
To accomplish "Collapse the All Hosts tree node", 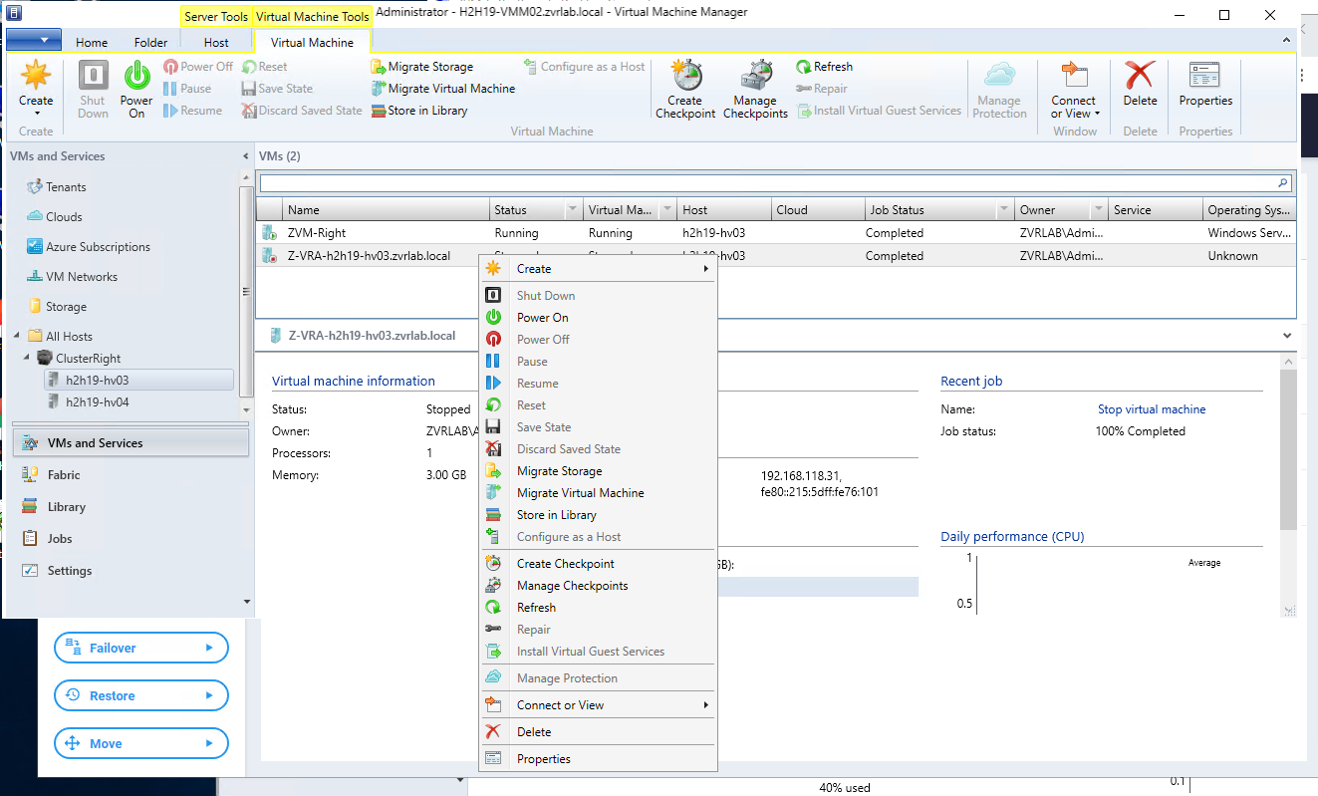I will [x=17, y=336].
